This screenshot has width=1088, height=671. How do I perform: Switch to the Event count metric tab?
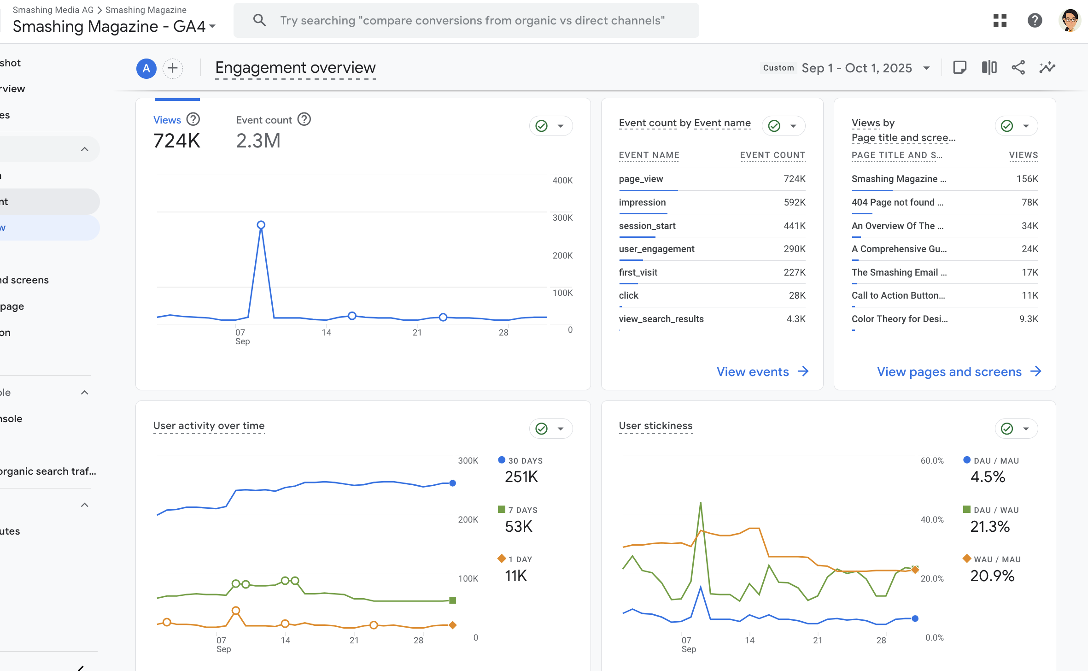point(264,119)
